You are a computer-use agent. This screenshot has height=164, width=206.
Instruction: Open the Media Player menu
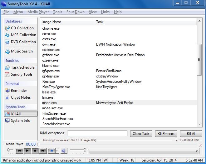coord(38,12)
